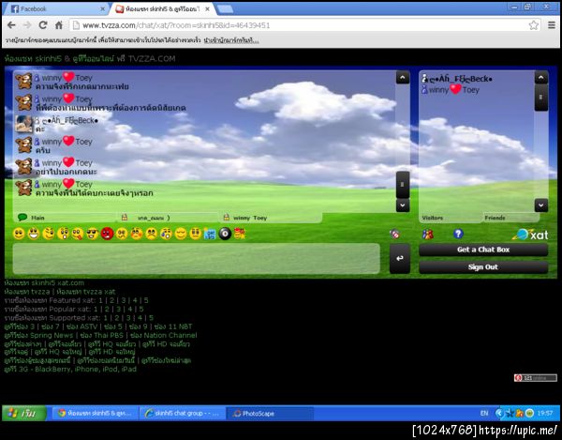Viewport: 562px width, 440px height.
Task: Insert the tongue-out smiley
Action: point(78,234)
